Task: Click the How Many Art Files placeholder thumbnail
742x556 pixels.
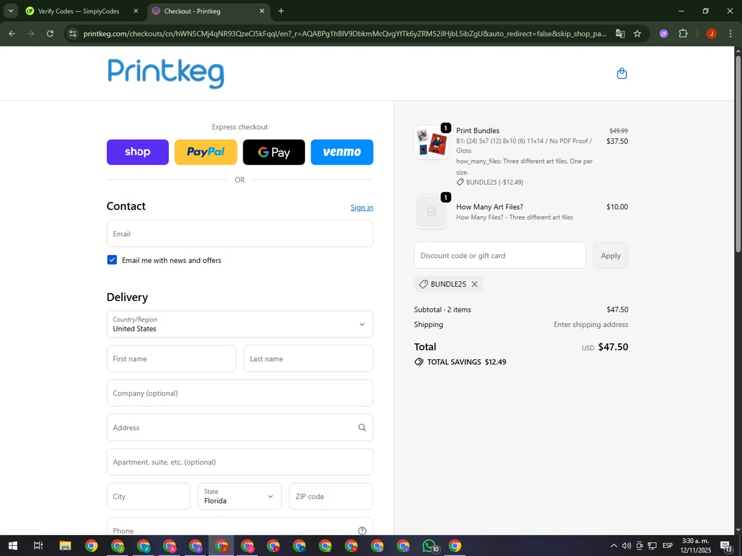Action: [432, 212]
